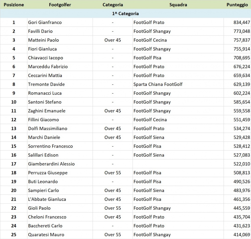
Task: Click FootGolf Cecina in Fillini Giacomo row
Action: coord(150,120)
